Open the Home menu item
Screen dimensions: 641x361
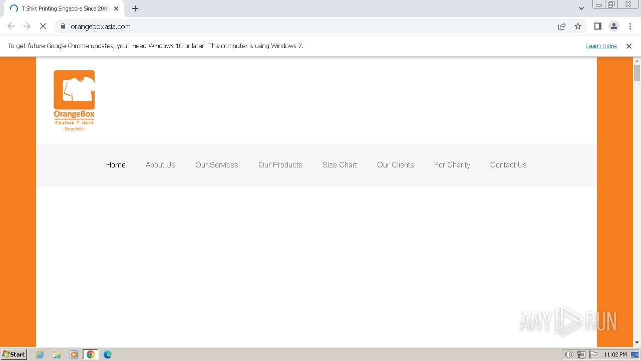point(116,165)
